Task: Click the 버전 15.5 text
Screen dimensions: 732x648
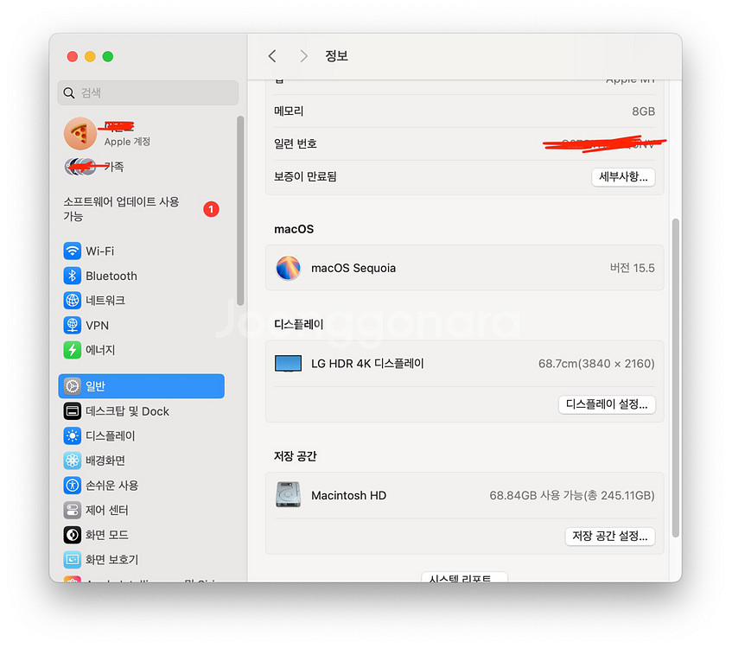Action: tap(632, 268)
